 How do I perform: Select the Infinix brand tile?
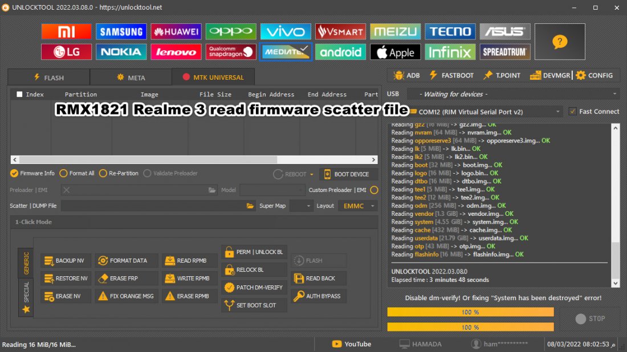[450, 52]
